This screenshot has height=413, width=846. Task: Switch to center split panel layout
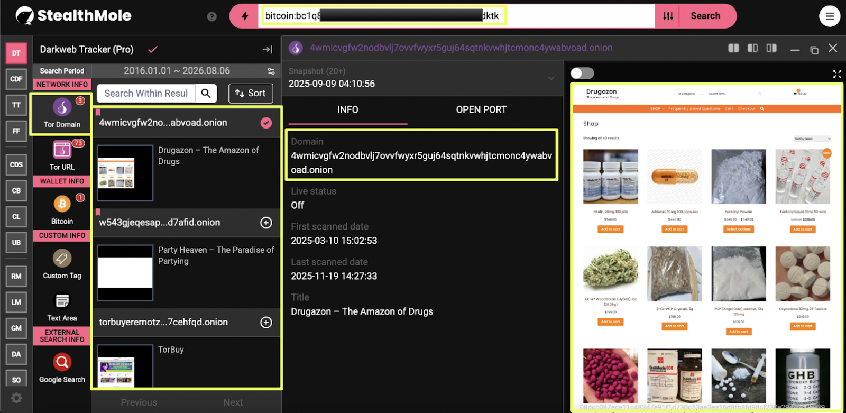752,48
